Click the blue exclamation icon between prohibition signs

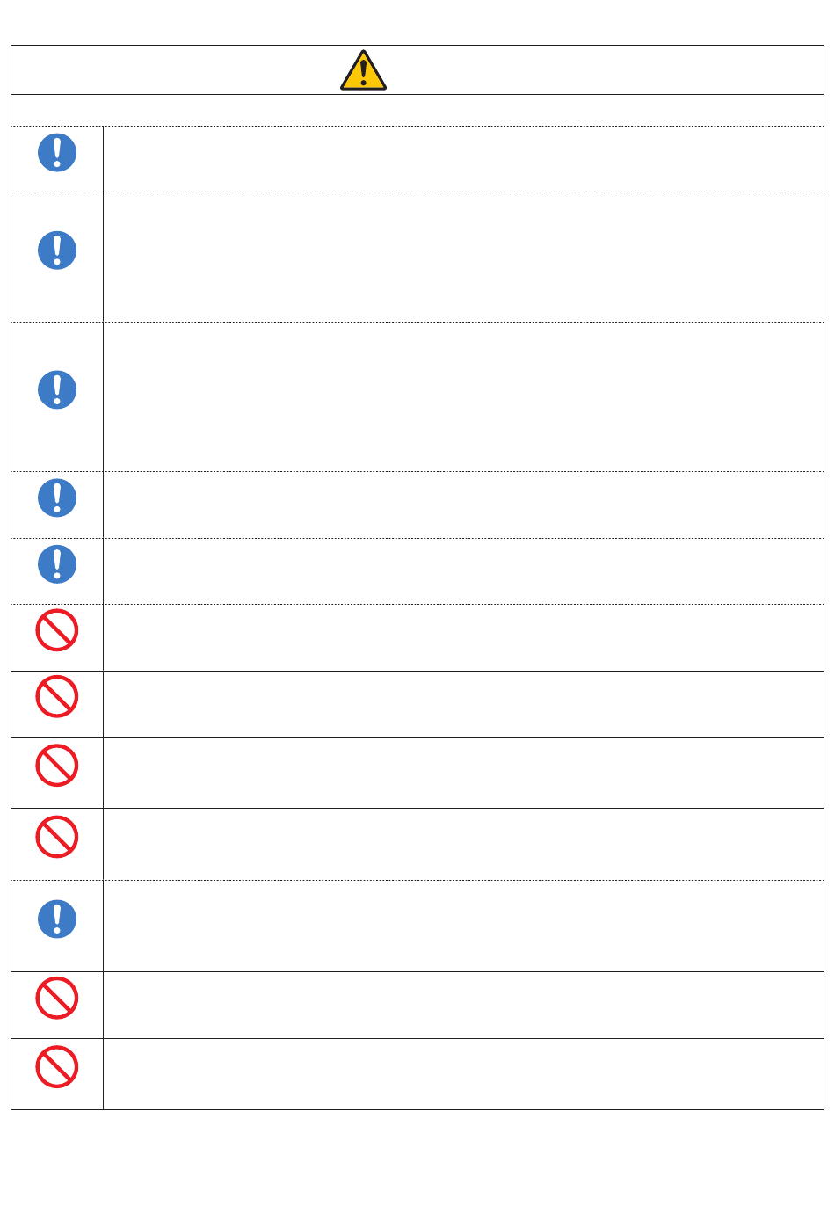coord(57,919)
